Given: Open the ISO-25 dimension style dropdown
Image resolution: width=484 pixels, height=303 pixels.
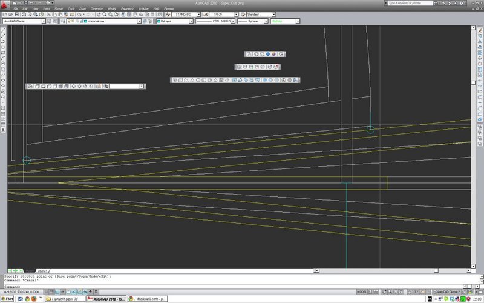Looking at the screenshot, I should click(x=236, y=15).
